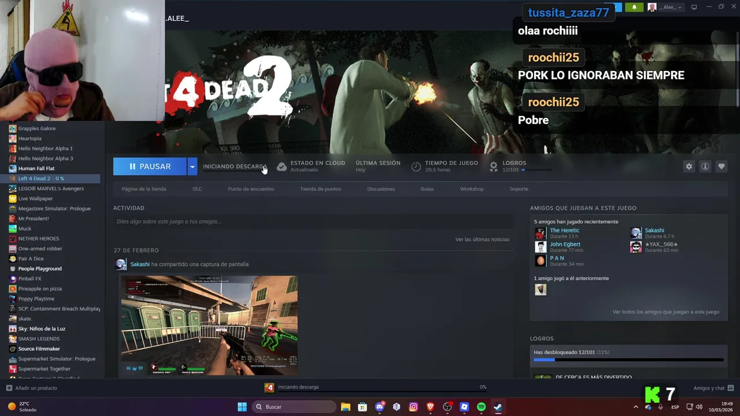Screen dimensions: 740x416
Task: Open the Soporte tab
Action: click(519, 189)
